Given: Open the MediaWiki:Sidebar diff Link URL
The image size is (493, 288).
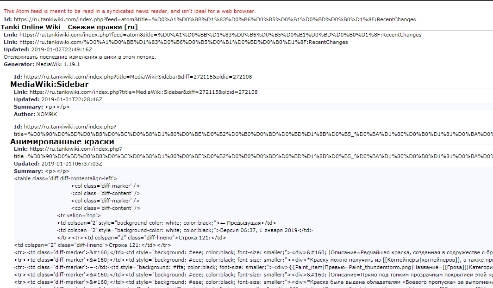Looking at the screenshot, I should (x=143, y=92).
